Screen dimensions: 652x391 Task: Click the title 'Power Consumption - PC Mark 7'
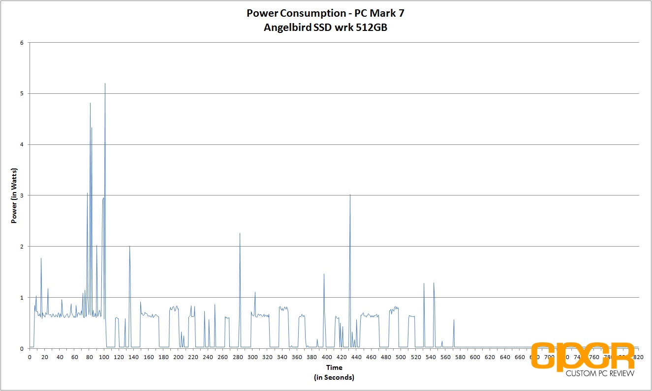coord(325,13)
